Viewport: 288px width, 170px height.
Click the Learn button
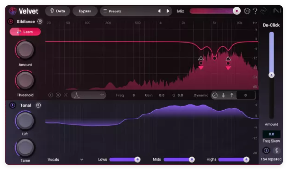[x=25, y=32]
